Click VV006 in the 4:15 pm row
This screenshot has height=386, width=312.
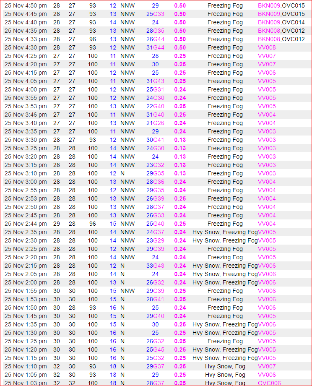pos(267,73)
